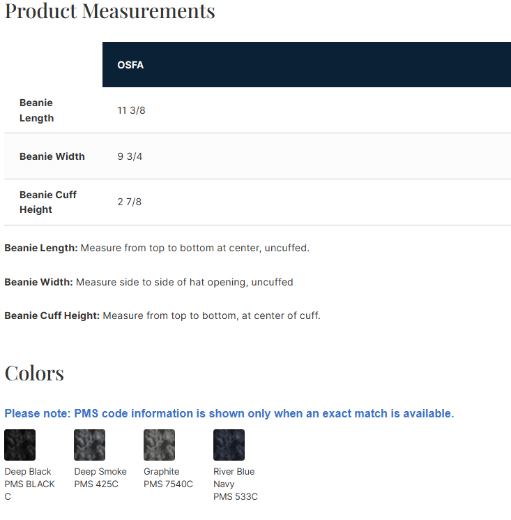Click the Product Measurements heading
The image size is (511, 520).
coord(109,12)
